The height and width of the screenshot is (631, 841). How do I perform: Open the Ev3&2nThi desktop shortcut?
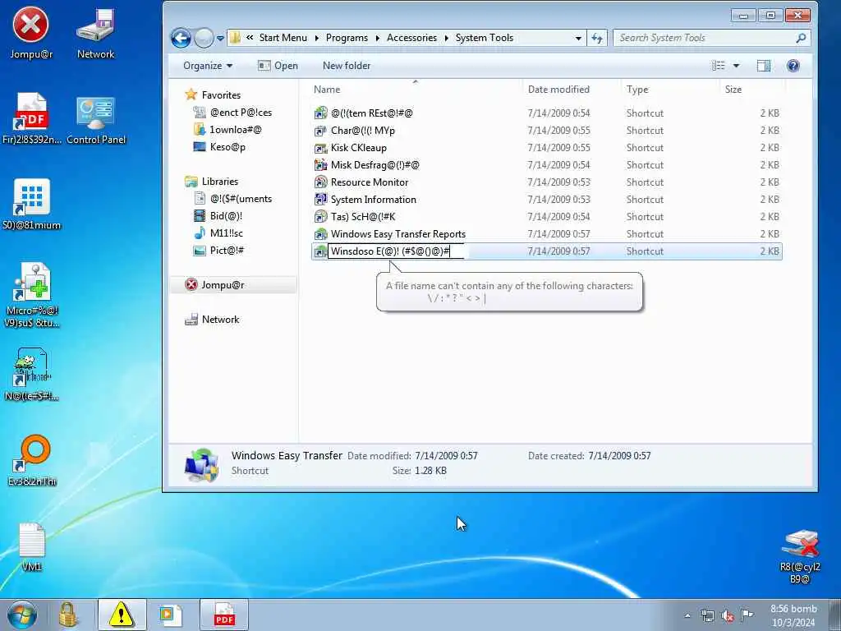pyautogui.click(x=32, y=460)
